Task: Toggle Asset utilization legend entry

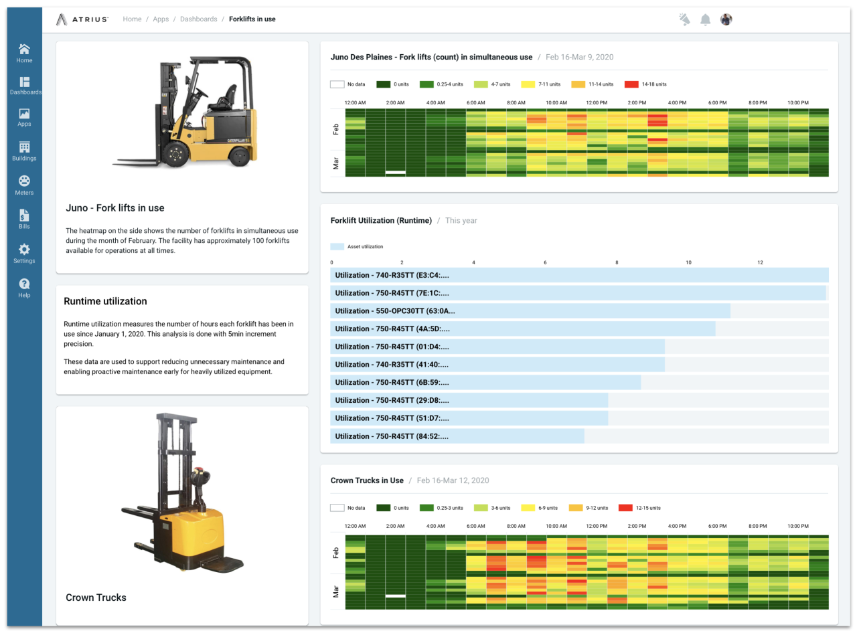Action: (x=357, y=247)
